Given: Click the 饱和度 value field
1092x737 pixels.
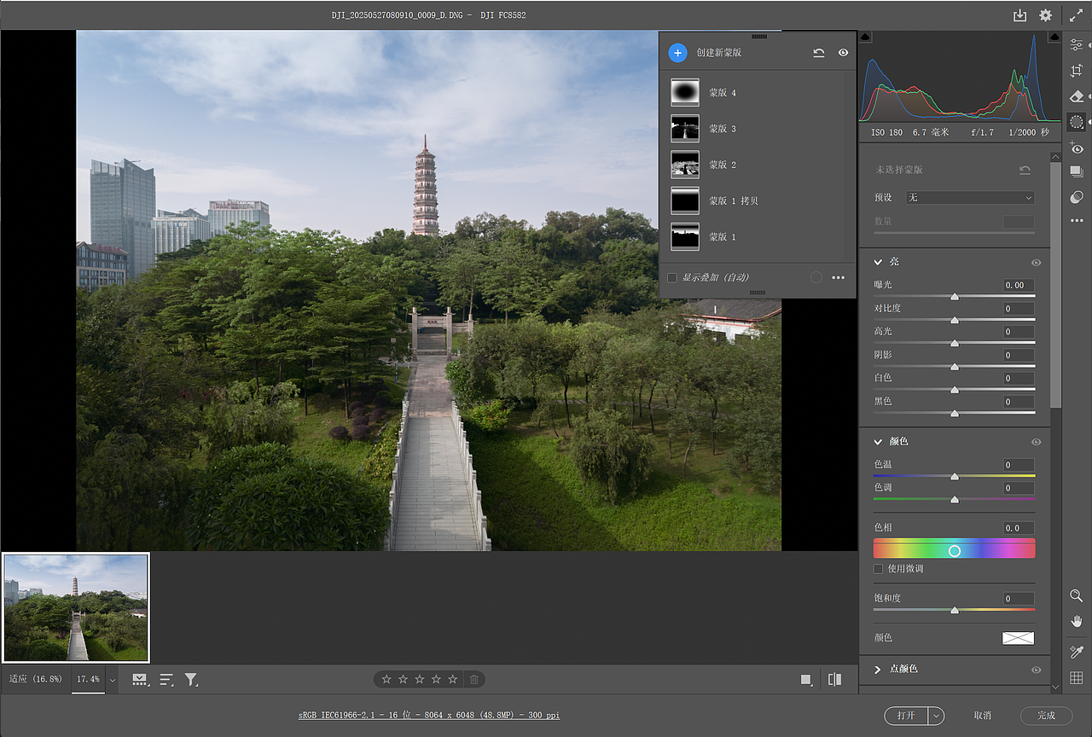Looking at the screenshot, I should pyautogui.click(x=1019, y=599).
